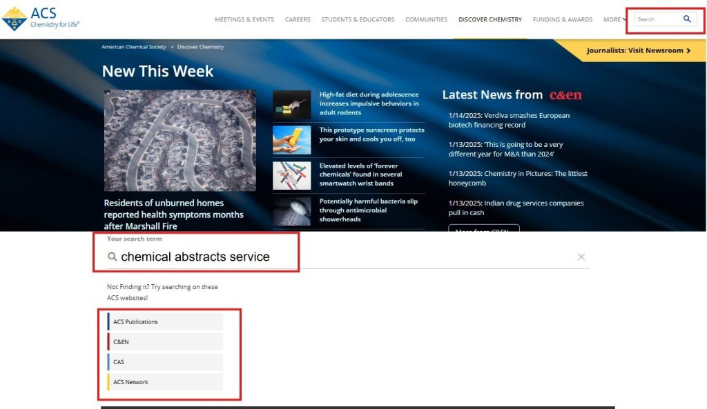The image size is (707, 409).
Task: Click the Not Finding it? hint text
Action: click(162, 292)
